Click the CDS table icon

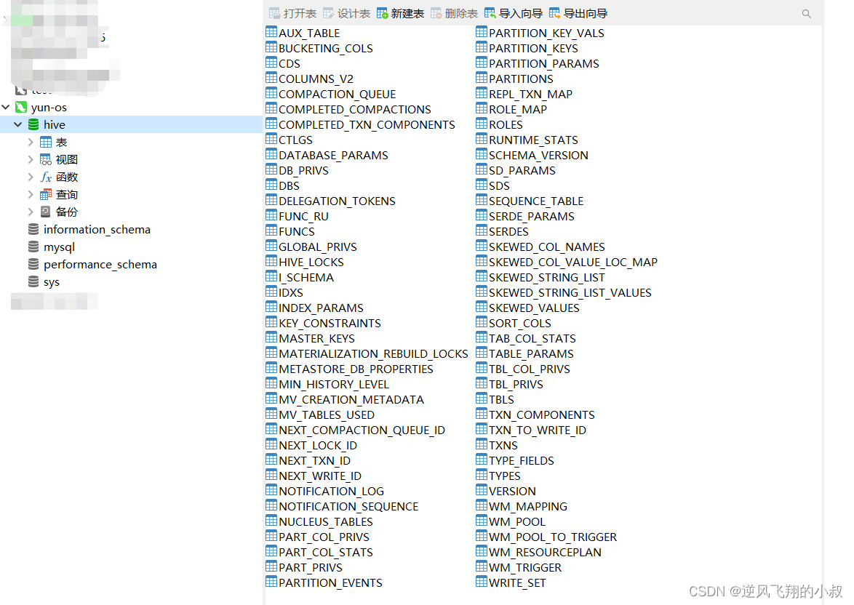(x=271, y=63)
